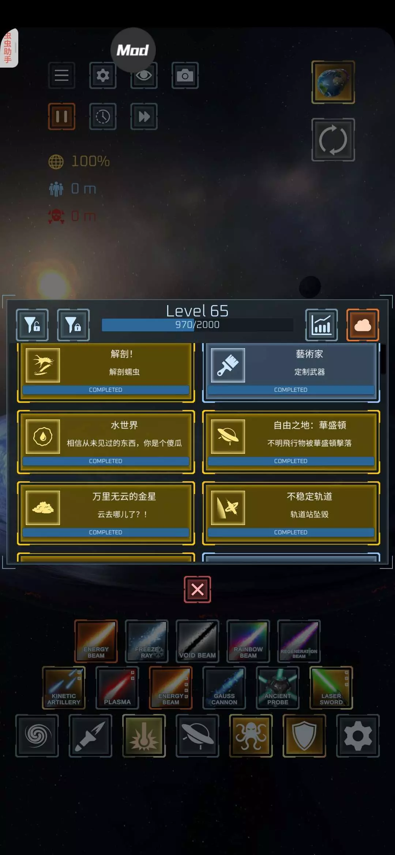The image size is (395, 855).
Task: Fast forward the simulation speed
Action: pyautogui.click(x=144, y=117)
